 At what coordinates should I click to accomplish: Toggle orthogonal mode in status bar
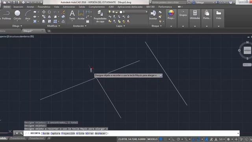[x=173, y=139]
